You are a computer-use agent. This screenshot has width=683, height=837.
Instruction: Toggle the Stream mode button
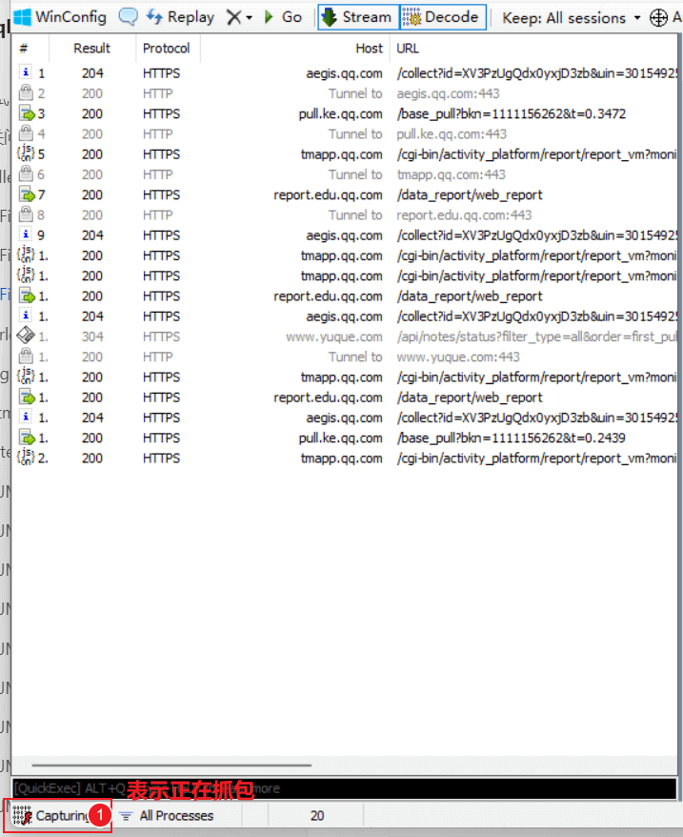[358, 17]
